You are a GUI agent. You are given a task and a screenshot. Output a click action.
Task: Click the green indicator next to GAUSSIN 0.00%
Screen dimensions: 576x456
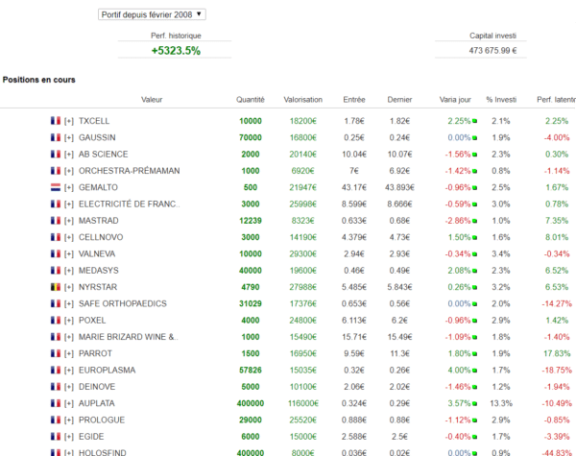tap(474, 138)
